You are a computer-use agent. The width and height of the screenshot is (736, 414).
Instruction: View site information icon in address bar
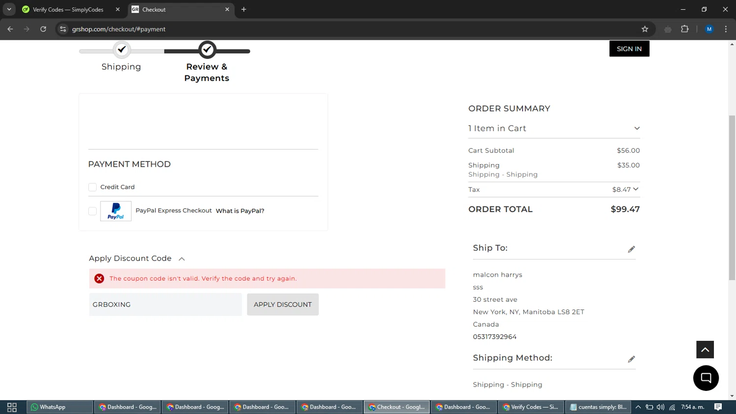point(63,29)
